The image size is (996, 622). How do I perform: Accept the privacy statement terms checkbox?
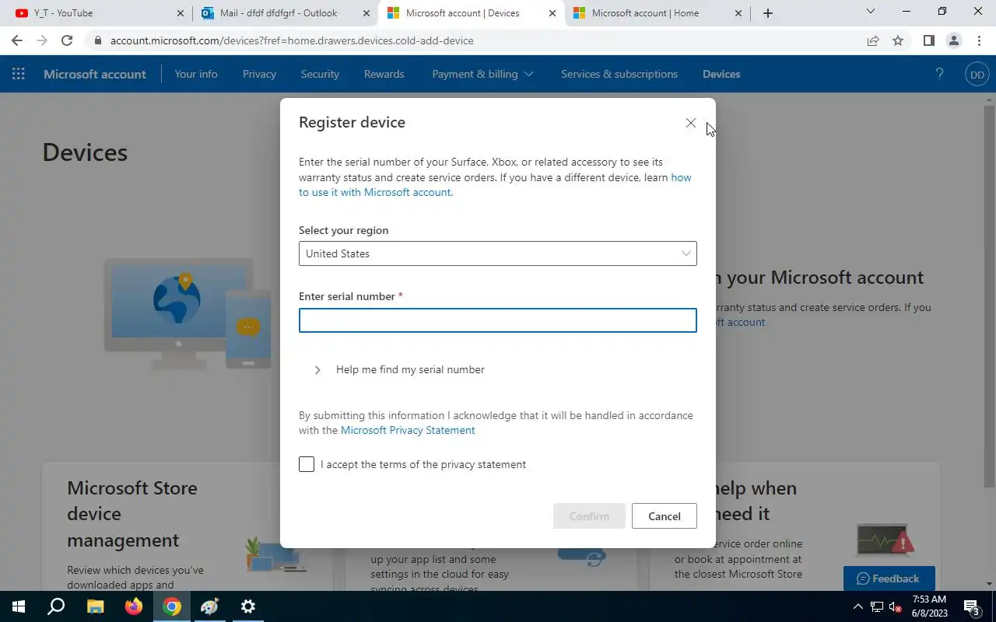pyautogui.click(x=307, y=464)
